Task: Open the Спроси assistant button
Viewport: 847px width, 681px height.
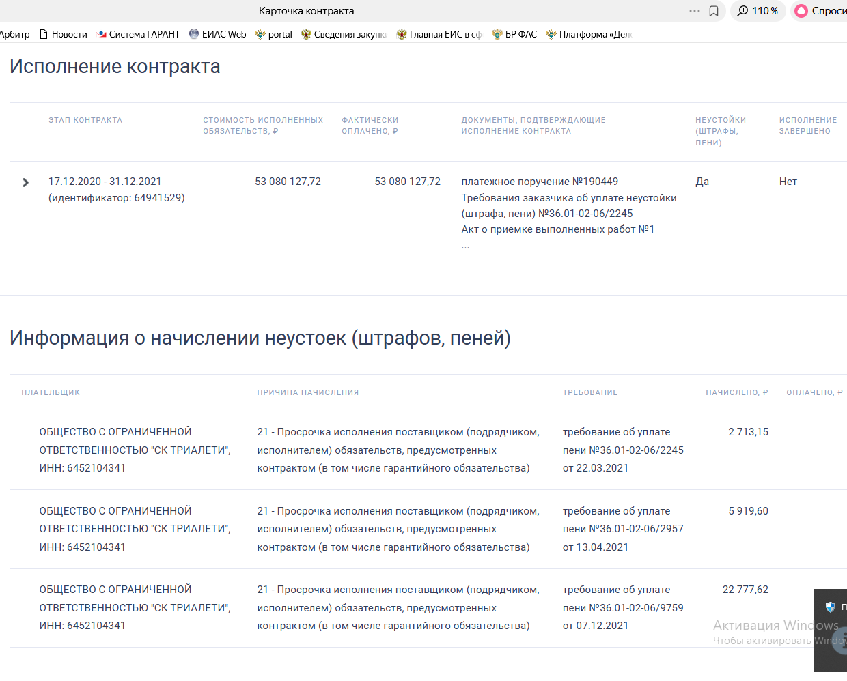Action: [820, 11]
